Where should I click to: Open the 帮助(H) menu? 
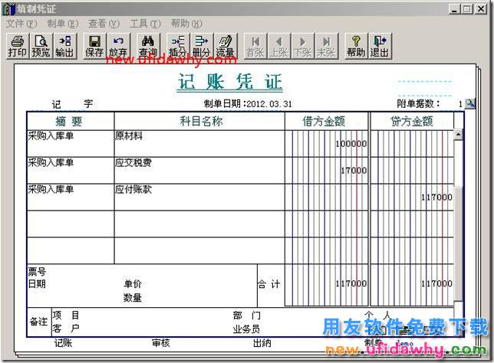click(186, 24)
